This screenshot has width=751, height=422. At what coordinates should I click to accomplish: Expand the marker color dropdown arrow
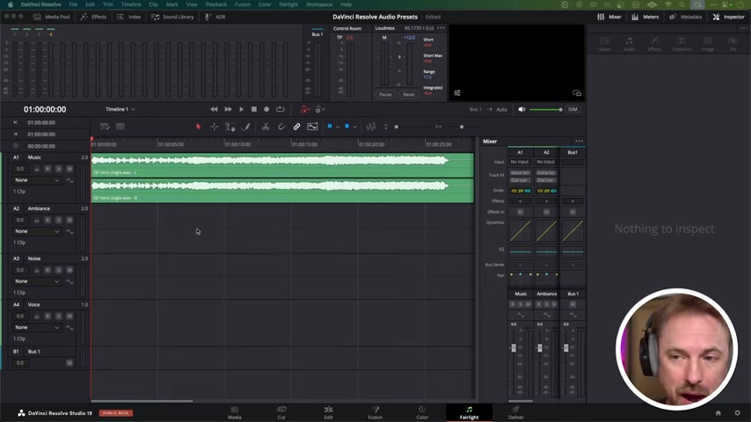[355, 127]
